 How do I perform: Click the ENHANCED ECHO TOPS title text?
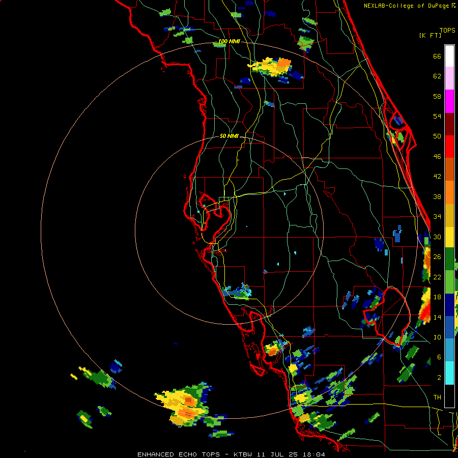click(179, 454)
